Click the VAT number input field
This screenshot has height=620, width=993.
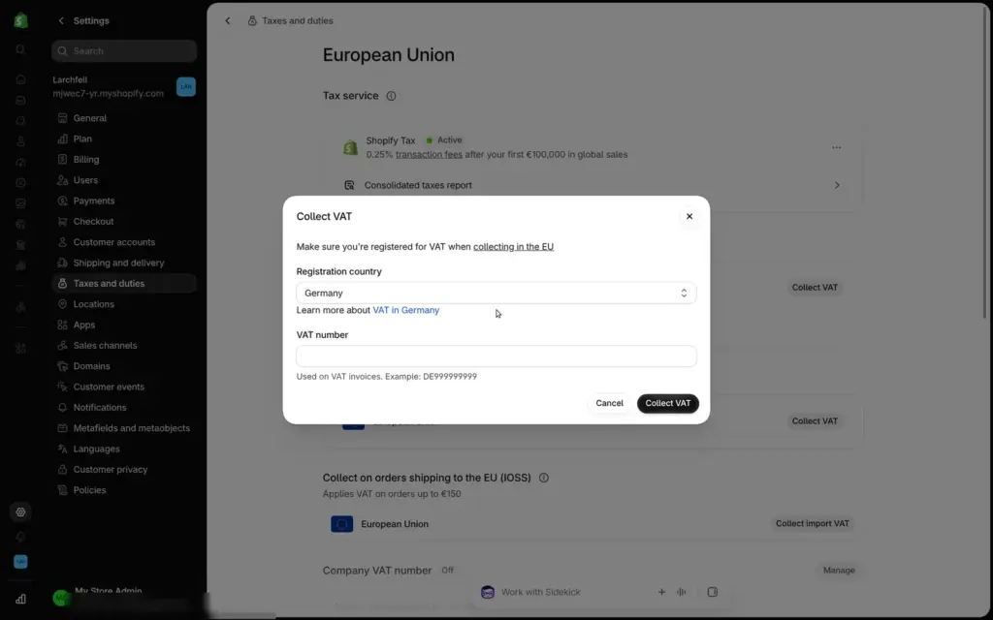(496, 356)
